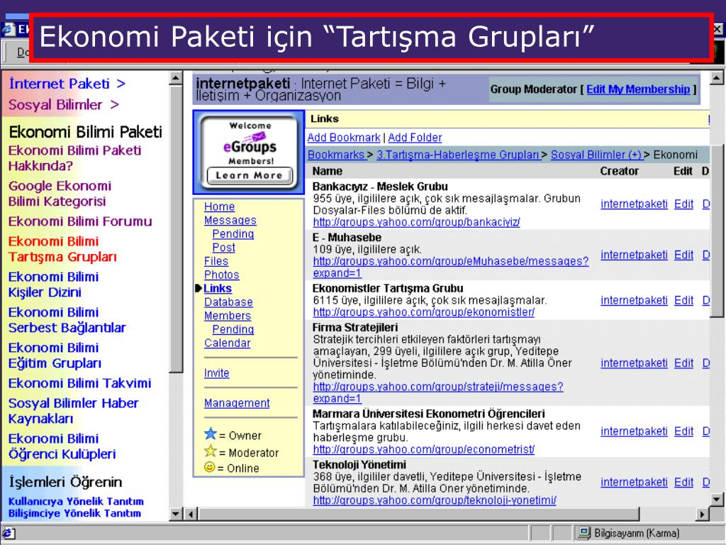This screenshot has height=545, width=726.
Task: Click Edit for Firma Stratejileri row
Action: [684, 363]
